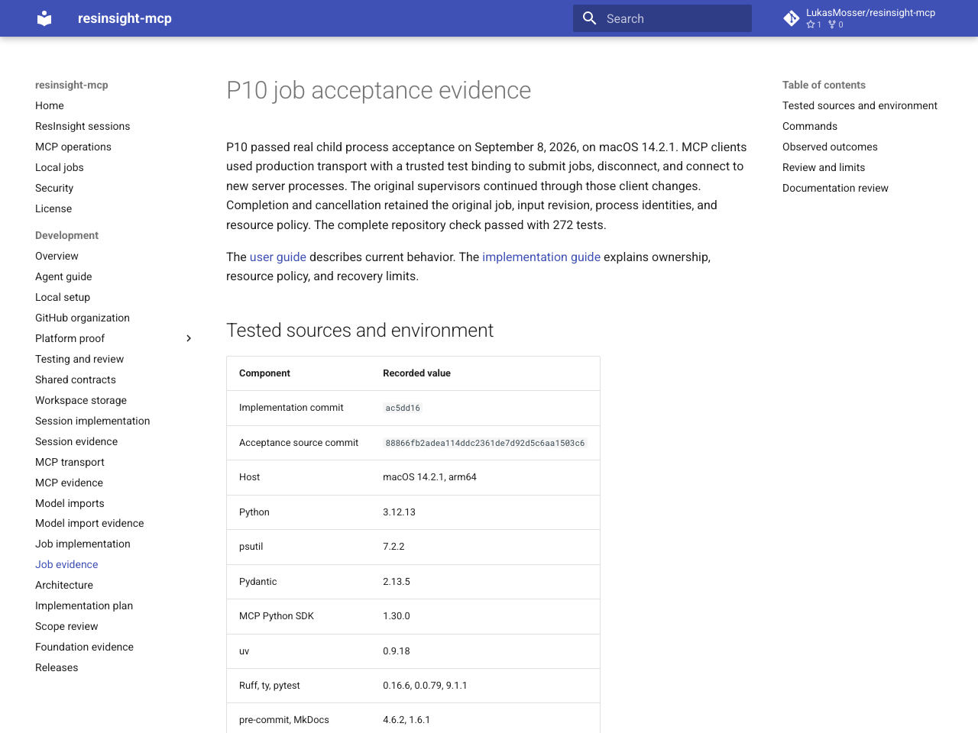Open the Security page
Screen dimensions: 978x733
(54, 188)
